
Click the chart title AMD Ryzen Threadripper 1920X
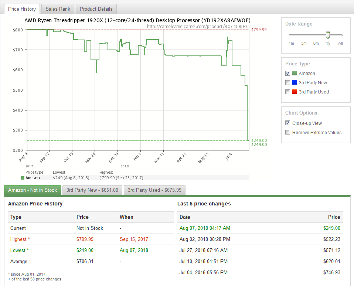tap(137, 20)
